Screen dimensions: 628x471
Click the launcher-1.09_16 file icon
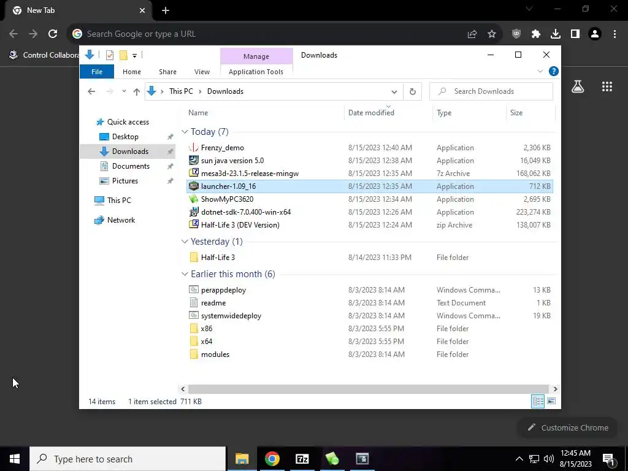coord(194,186)
